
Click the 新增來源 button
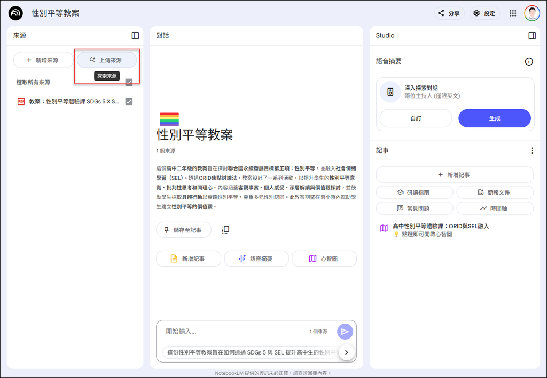pyautogui.click(x=43, y=60)
